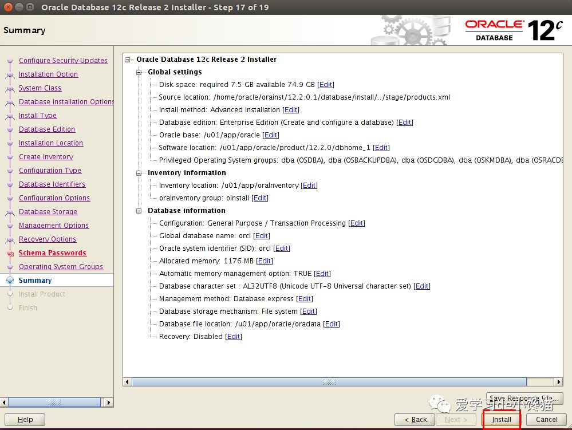The width and height of the screenshot is (572, 430).
Task: Return to Schema Passwords step
Action: pyautogui.click(x=52, y=253)
